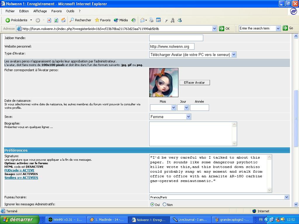
Task: Refresh the page using the toolbar icon
Action: coord(56,20)
